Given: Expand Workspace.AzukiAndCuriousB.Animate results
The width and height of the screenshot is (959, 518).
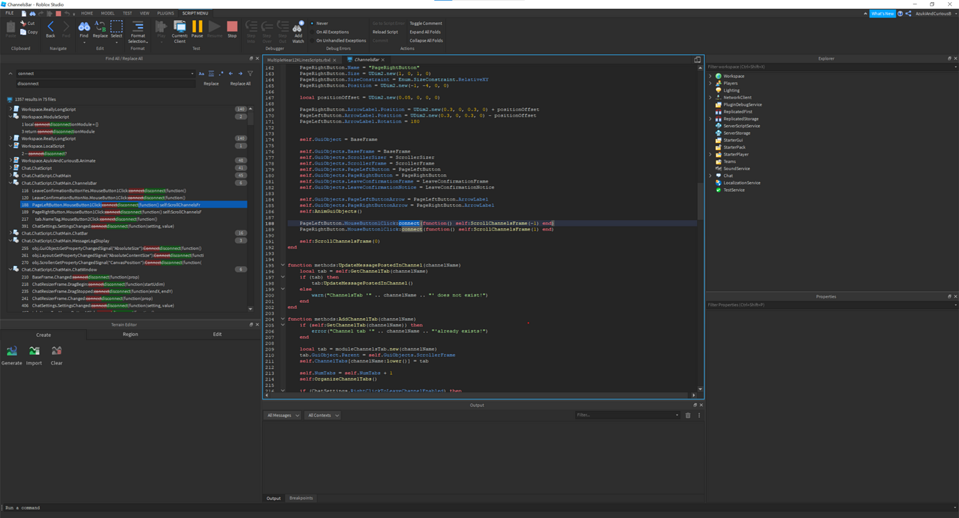Looking at the screenshot, I should pos(10,160).
